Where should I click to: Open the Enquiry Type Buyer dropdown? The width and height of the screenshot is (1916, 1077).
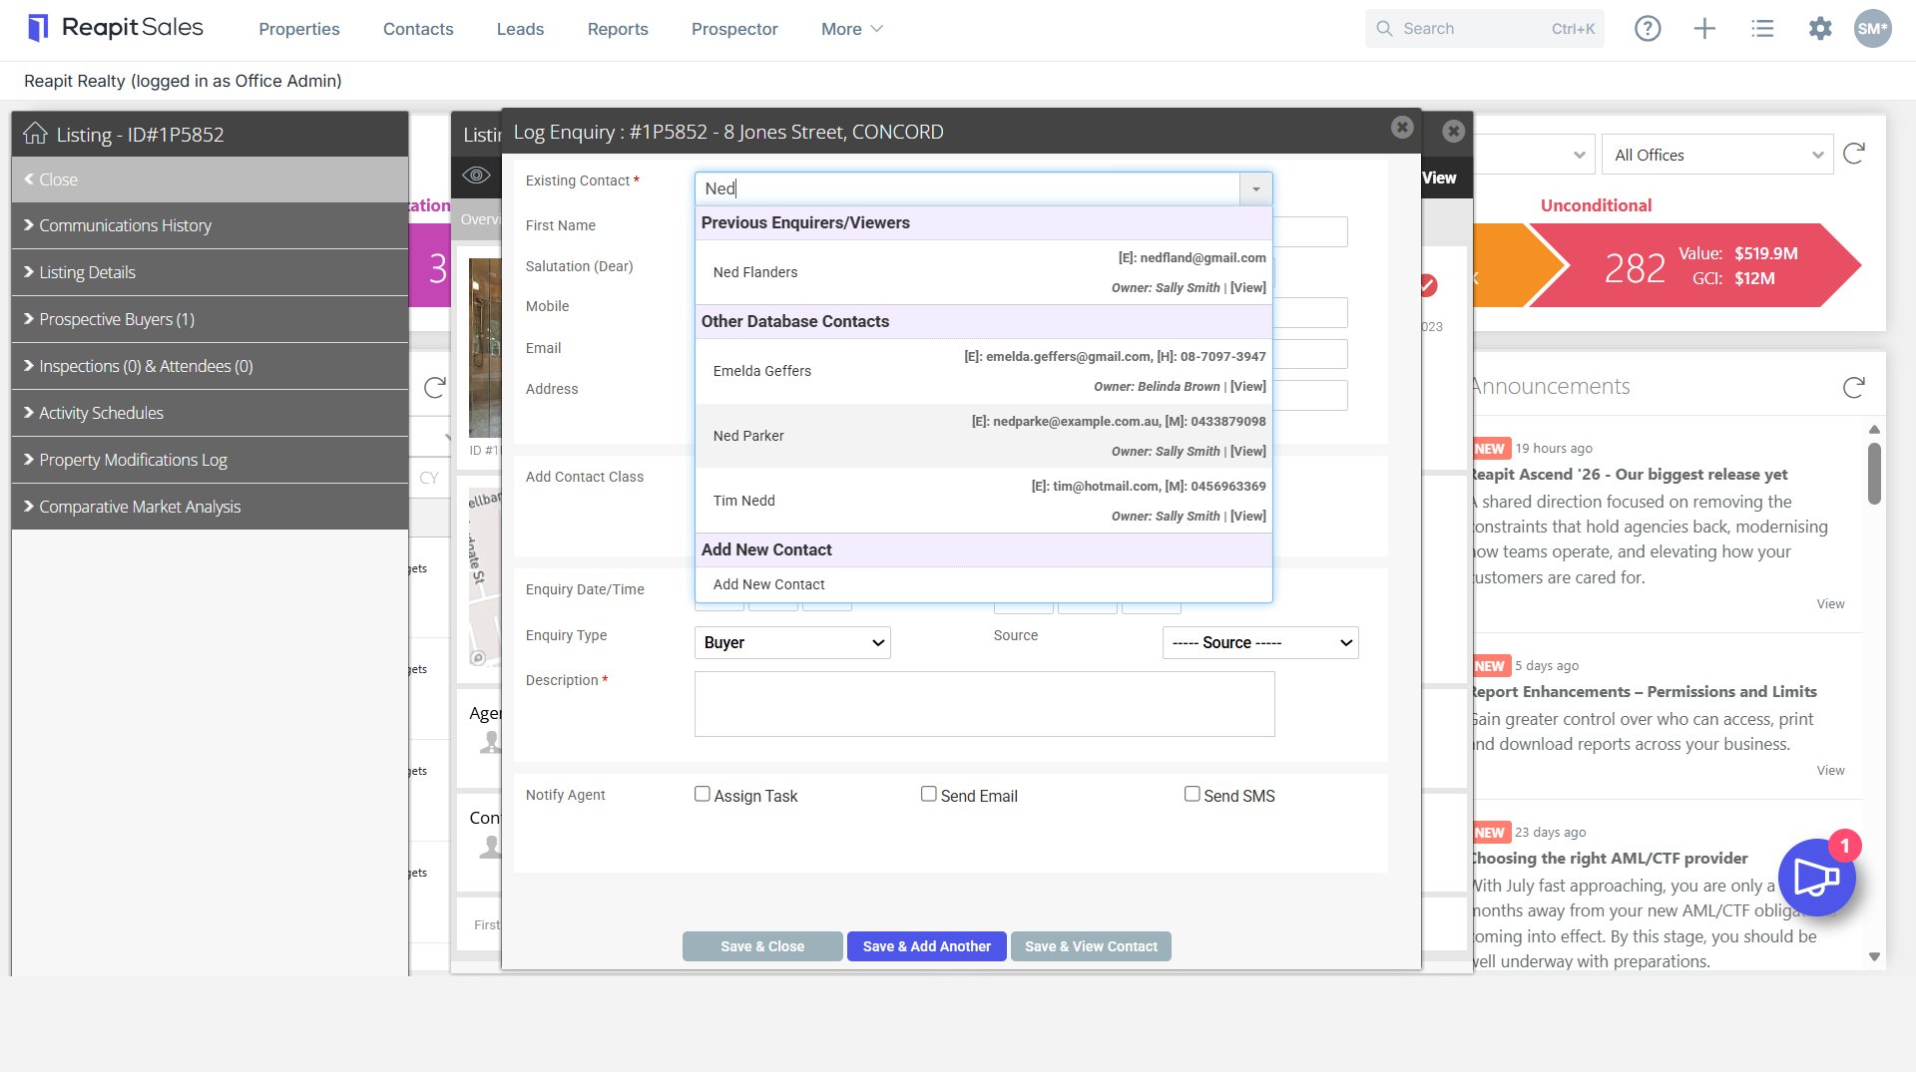coord(792,643)
